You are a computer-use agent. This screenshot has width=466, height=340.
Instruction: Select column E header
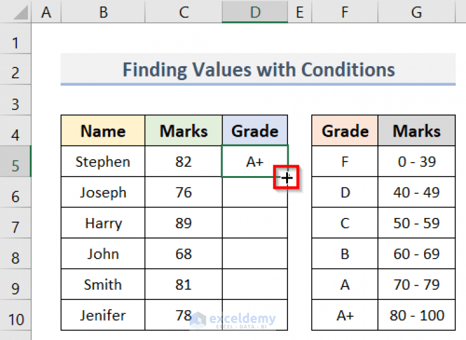(x=300, y=12)
